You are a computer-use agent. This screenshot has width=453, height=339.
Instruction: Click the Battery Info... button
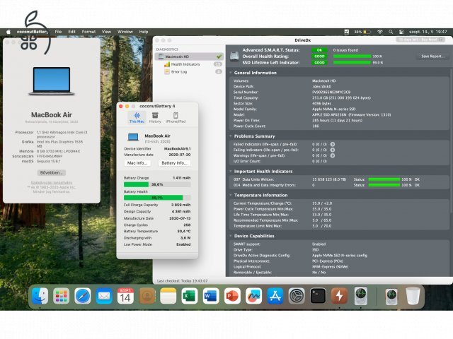175,163
